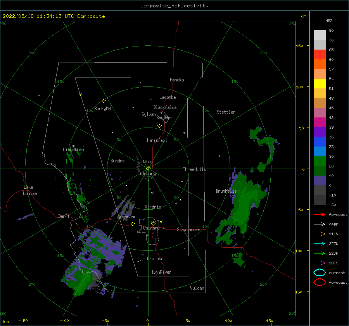Select the 42 dBZ magenta swatch
Image resolution: width=349 pixels, height=326 pixels.
tap(320, 122)
